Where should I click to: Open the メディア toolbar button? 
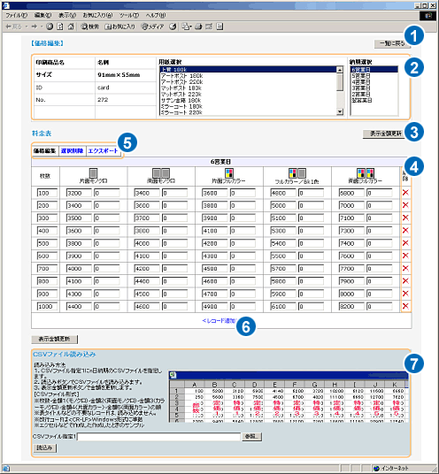coord(153,27)
